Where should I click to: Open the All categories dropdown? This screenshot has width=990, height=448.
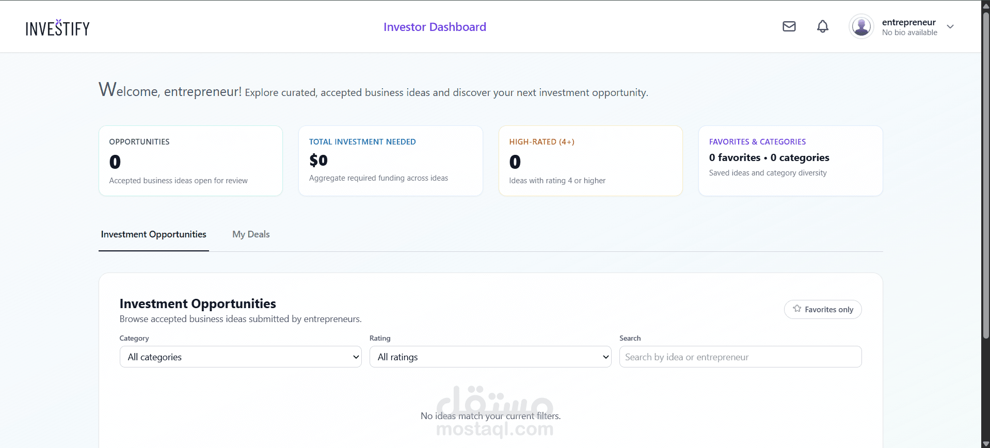[241, 357]
